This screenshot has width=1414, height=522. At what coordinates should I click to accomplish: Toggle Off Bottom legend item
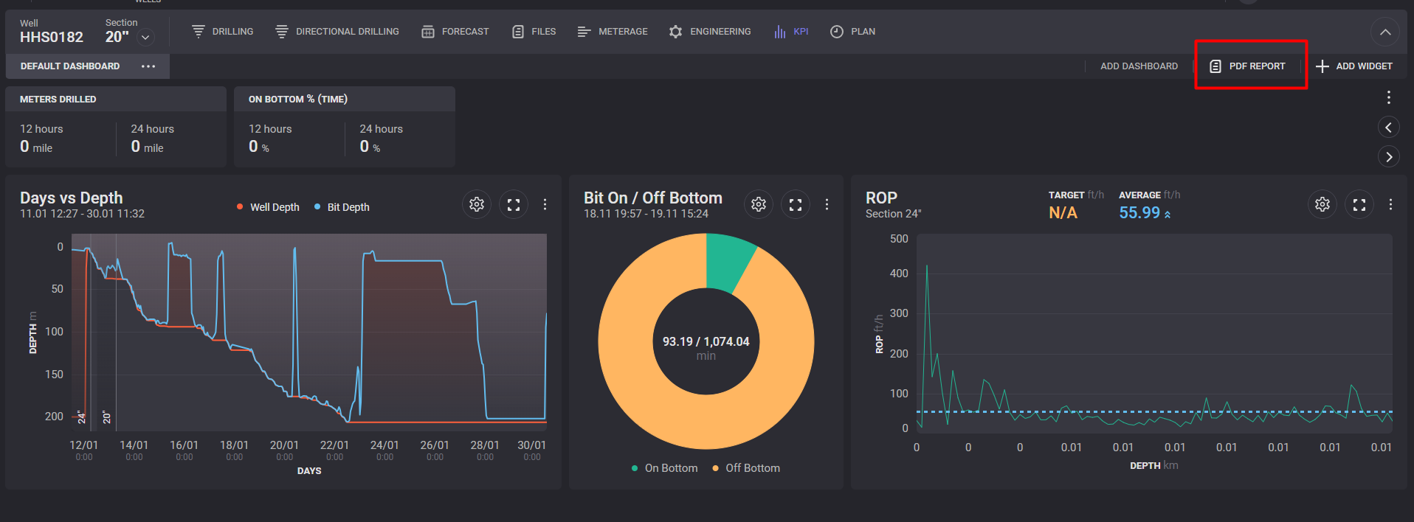click(746, 468)
